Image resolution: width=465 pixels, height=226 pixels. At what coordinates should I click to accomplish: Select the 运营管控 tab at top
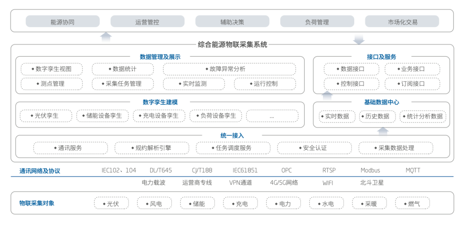[148, 22]
